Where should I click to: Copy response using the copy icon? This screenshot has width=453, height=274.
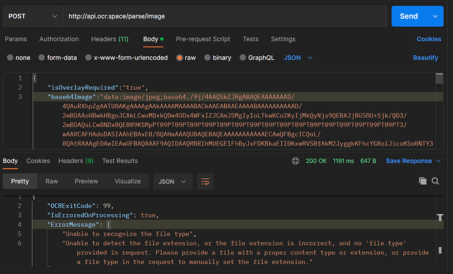pyautogui.click(x=423, y=181)
